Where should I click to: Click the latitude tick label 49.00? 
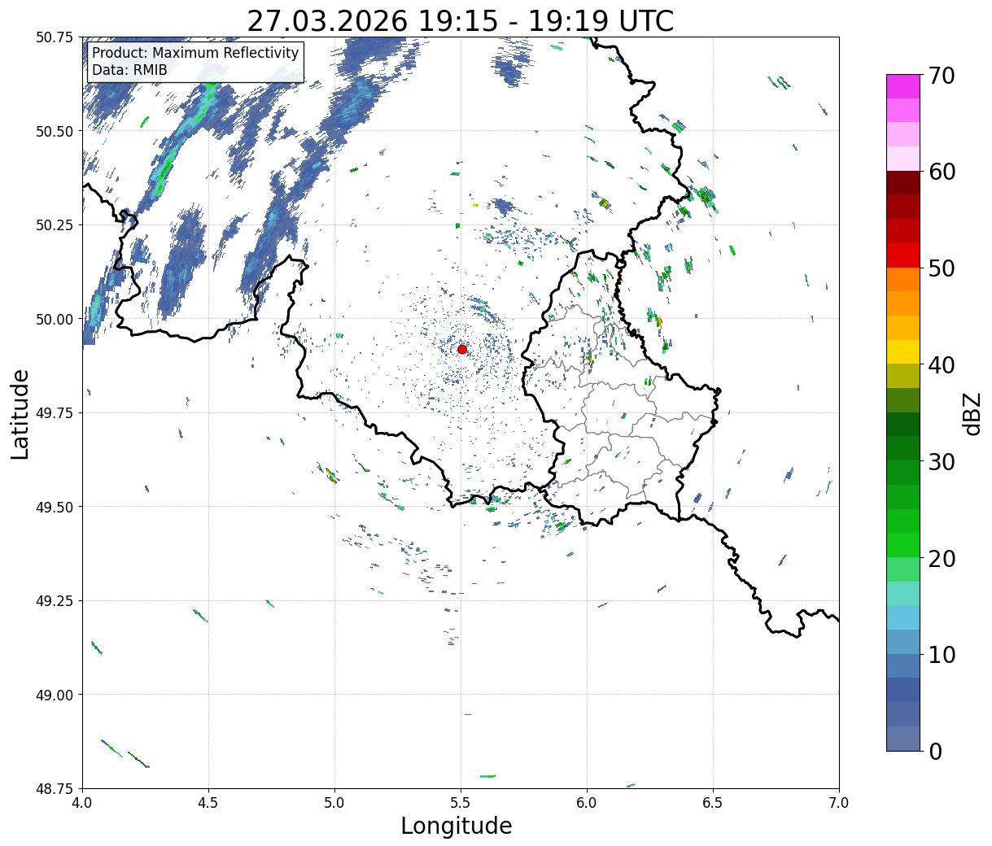click(x=55, y=695)
